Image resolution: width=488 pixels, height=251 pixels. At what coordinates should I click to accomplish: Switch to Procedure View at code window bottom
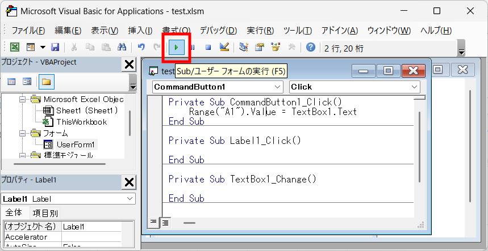click(153, 222)
